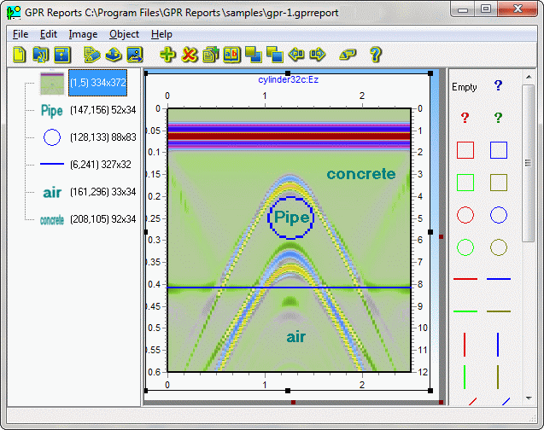Choose the Empty object in the palette
This screenshot has width=544, height=430.
(465, 87)
